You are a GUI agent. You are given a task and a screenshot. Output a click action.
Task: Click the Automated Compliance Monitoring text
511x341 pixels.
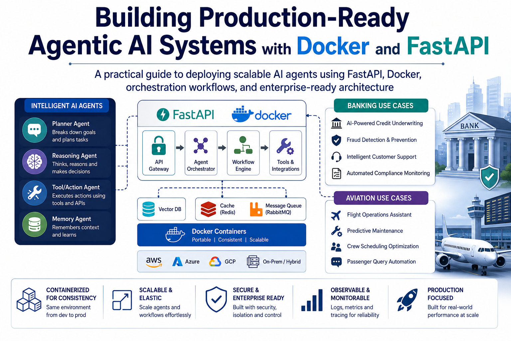[x=388, y=173]
